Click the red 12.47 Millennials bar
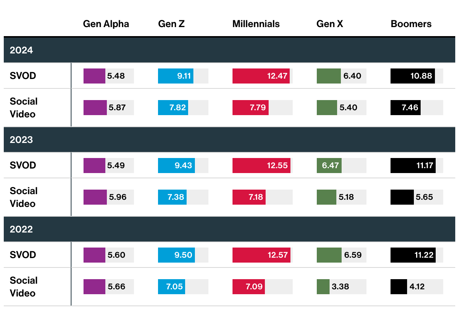This screenshot has height=310, width=459. pyautogui.click(x=261, y=76)
